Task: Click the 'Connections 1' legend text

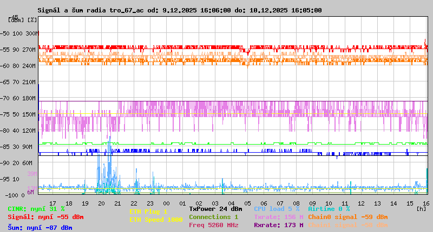Action: coord(213,217)
